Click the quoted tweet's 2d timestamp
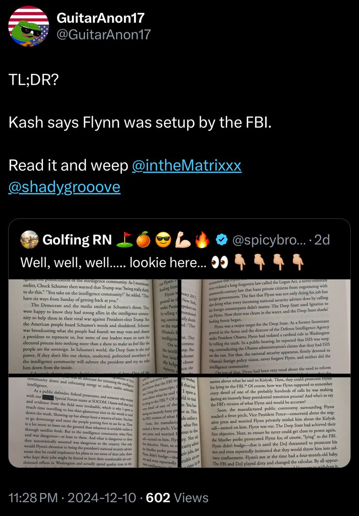 [x=322, y=240]
